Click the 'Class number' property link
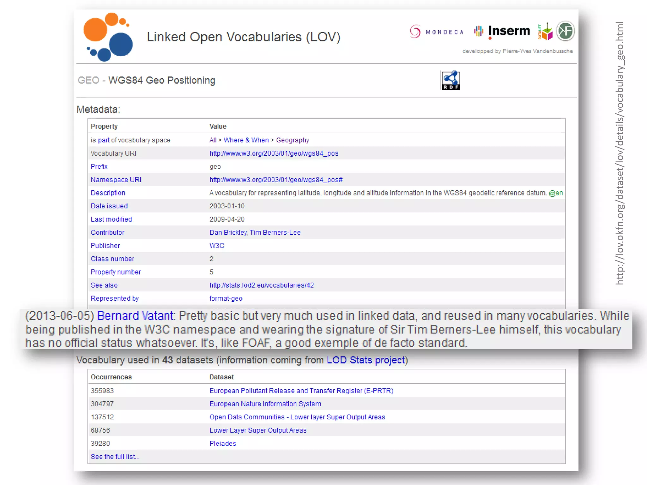This screenshot has height=485, width=647. (x=112, y=259)
